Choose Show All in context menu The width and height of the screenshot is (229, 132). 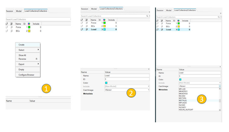coord(28,55)
